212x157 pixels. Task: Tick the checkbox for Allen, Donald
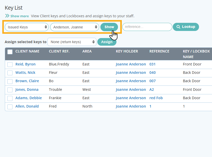click(10, 107)
